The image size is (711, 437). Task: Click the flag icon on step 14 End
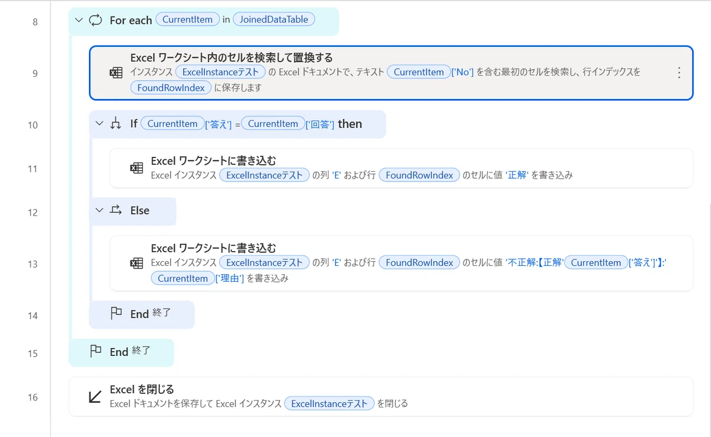[116, 314]
